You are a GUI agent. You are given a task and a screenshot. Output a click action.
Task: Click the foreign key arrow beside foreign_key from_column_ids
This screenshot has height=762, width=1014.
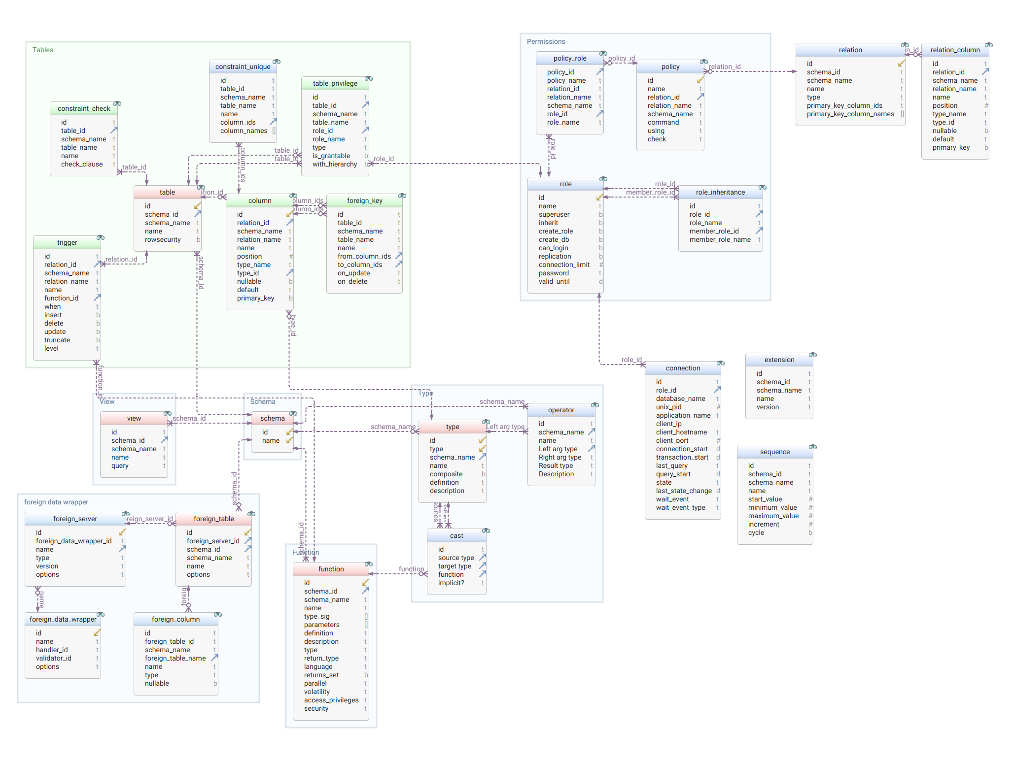(x=399, y=256)
